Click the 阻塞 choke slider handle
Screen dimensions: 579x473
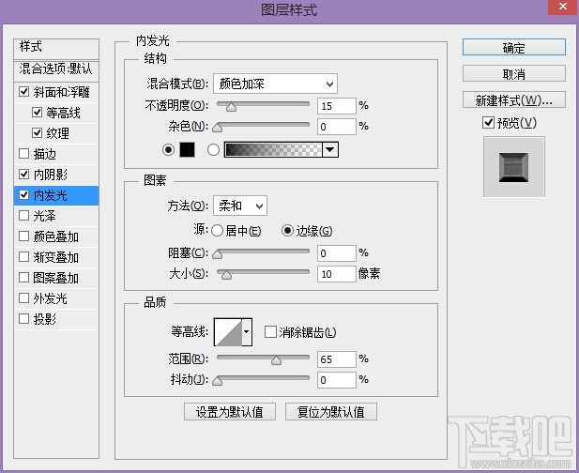tap(218, 254)
